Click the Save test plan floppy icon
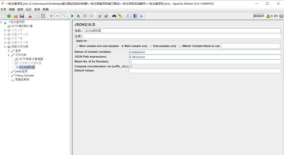Screen dimensions: 284x155 [x=22, y=16]
